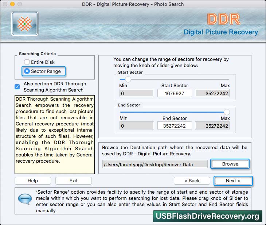The height and width of the screenshot is (225, 266).
Task: Go back with the < Back button
Action: click(192, 181)
